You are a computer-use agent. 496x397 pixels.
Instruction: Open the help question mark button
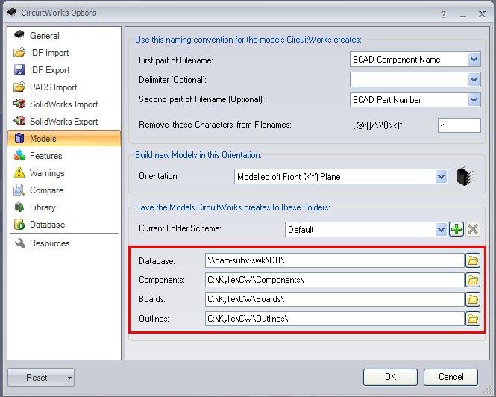pos(444,14)
